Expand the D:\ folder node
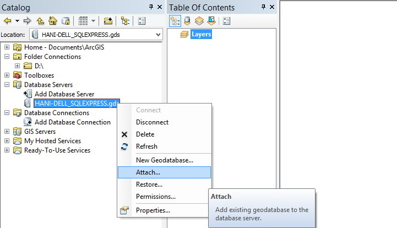397x228 pixels. click(17, 66)
